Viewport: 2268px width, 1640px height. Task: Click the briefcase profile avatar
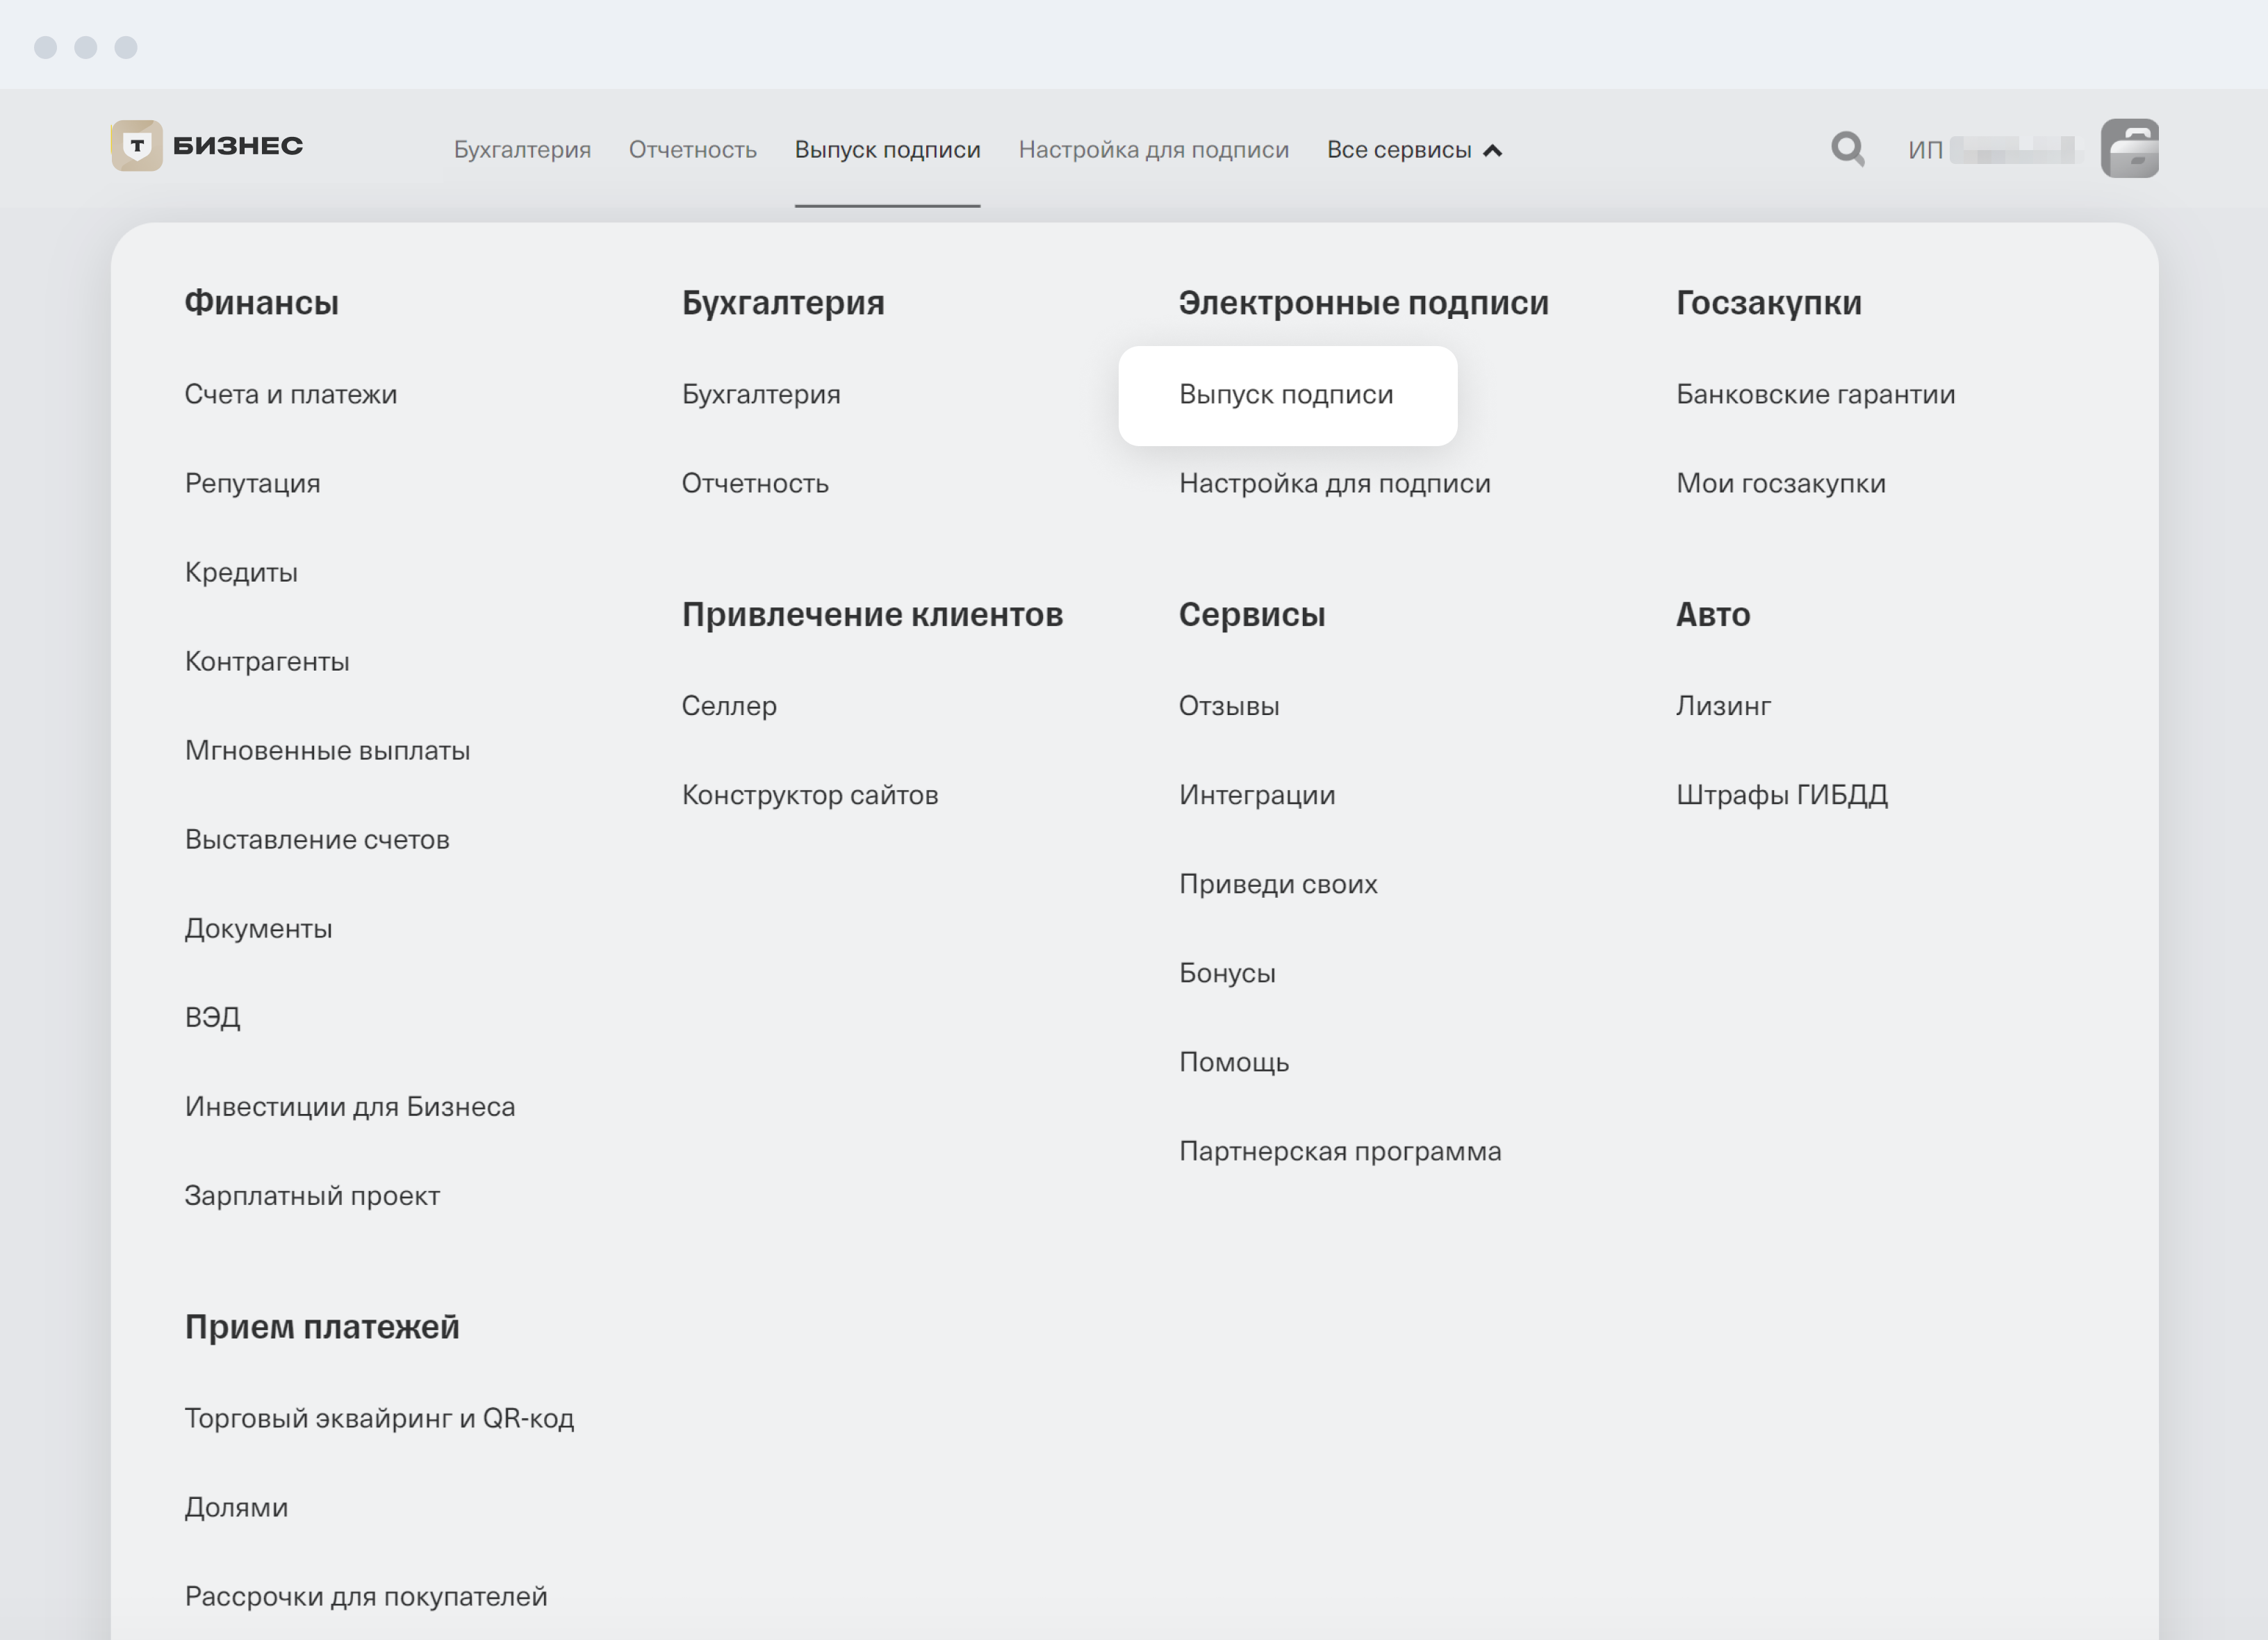(2129, 149)
